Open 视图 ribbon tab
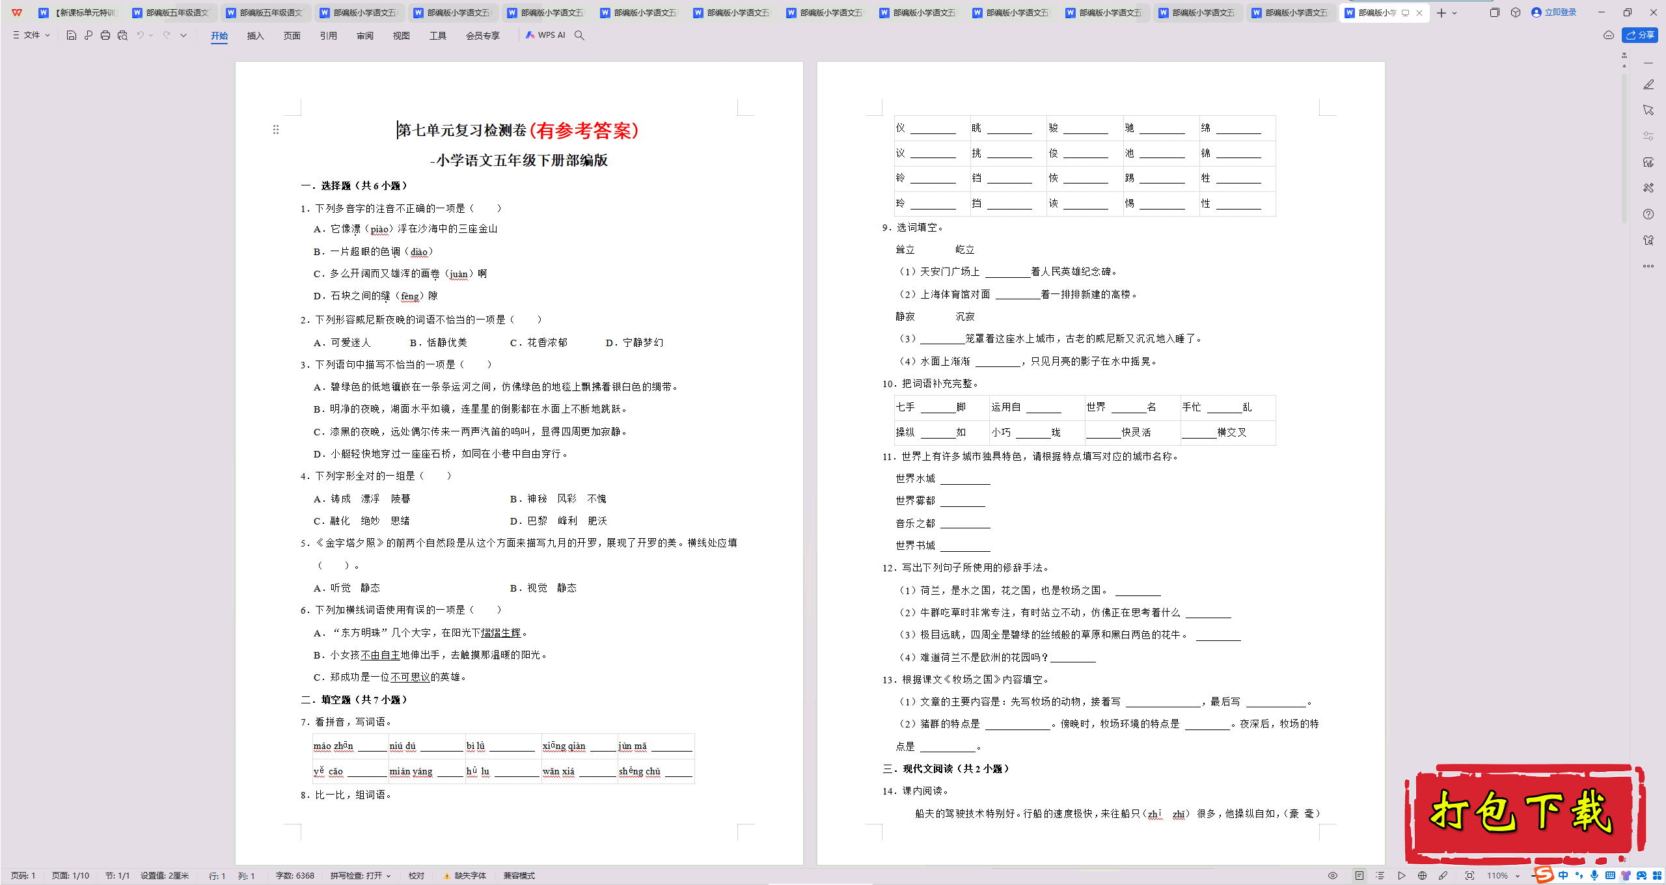 (402, 36)
